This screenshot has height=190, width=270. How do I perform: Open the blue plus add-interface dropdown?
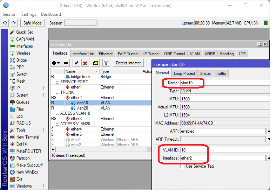point(56,63)
